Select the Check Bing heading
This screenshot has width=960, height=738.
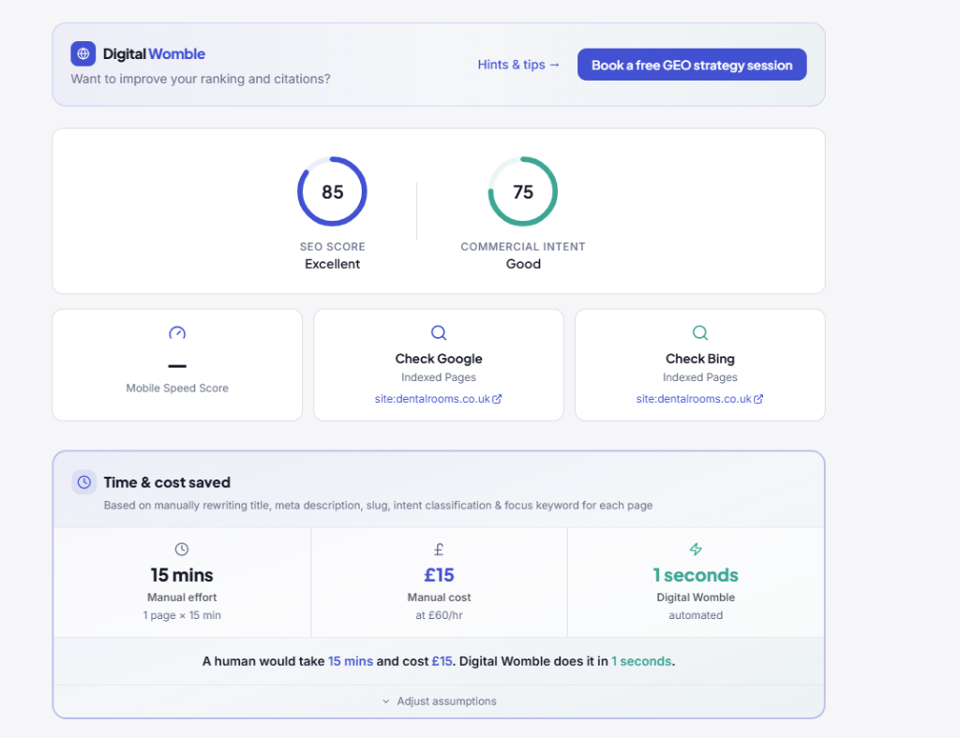(x=699, y=359)
